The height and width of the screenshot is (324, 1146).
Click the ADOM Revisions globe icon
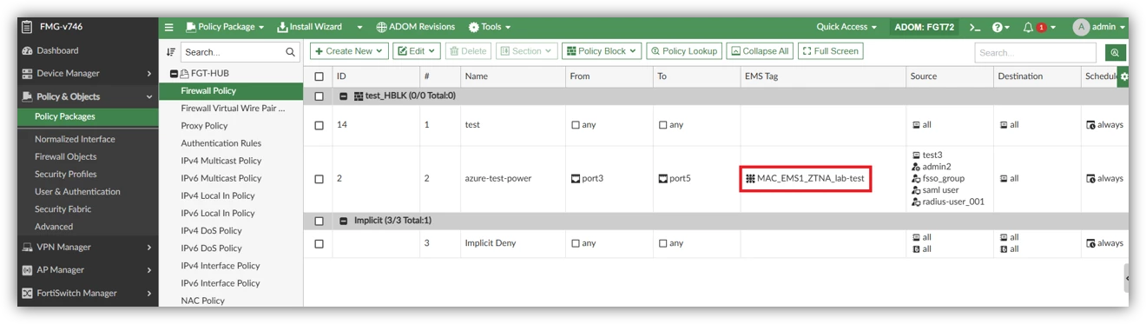[381, 27]
